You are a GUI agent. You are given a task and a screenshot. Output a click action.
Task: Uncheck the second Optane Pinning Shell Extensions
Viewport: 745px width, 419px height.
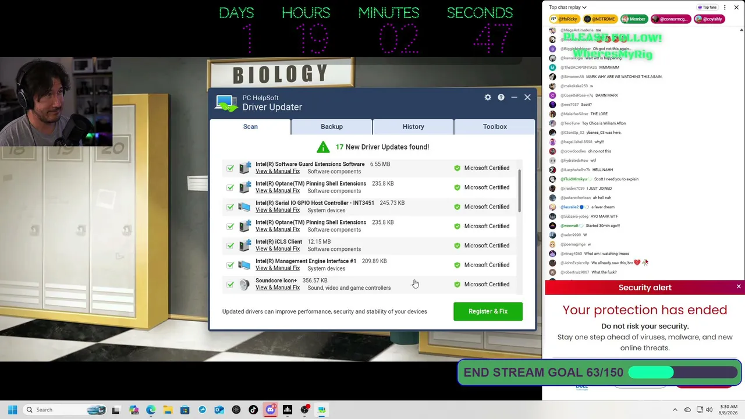[x=230, y=226]
